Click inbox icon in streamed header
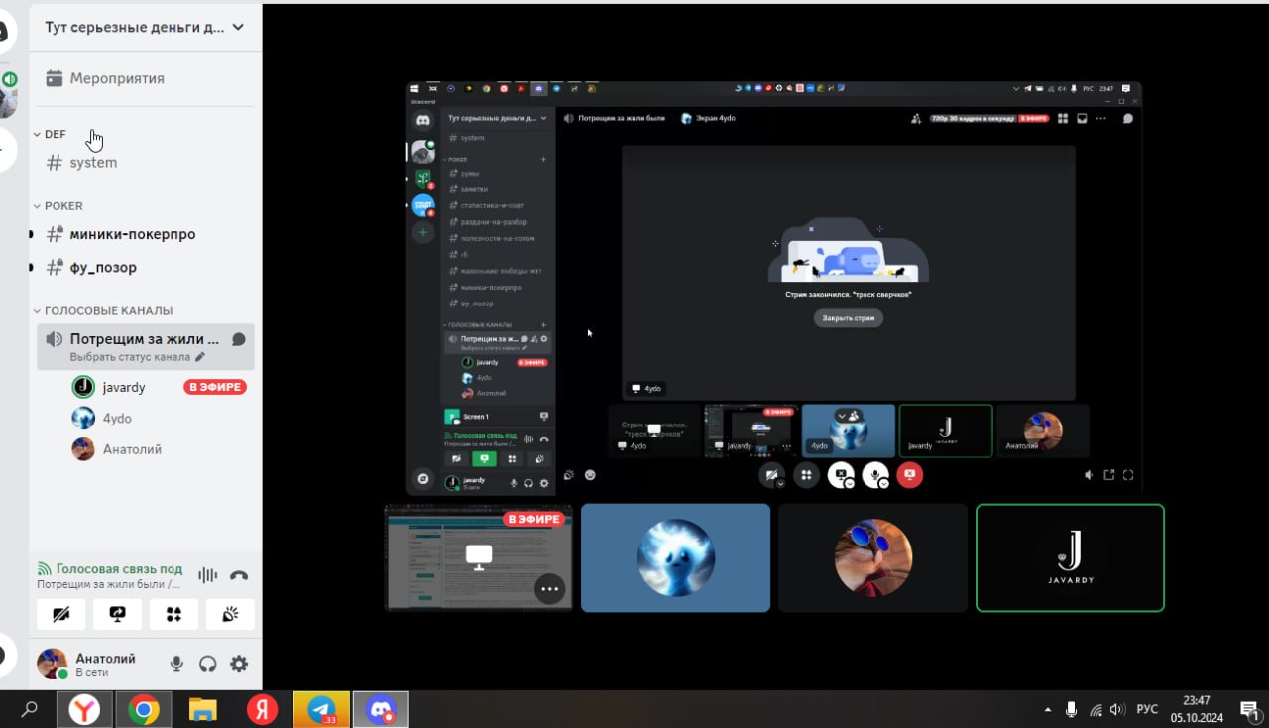The image size is (1269, 728). 1083,118
